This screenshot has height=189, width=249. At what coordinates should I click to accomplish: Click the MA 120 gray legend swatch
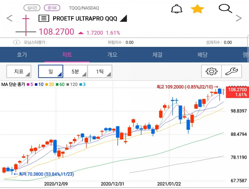pos(68,84)
